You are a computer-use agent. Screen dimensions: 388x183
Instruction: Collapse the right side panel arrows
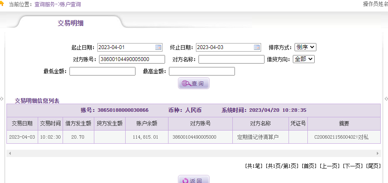pyautogui.click(x=386, y=99)
